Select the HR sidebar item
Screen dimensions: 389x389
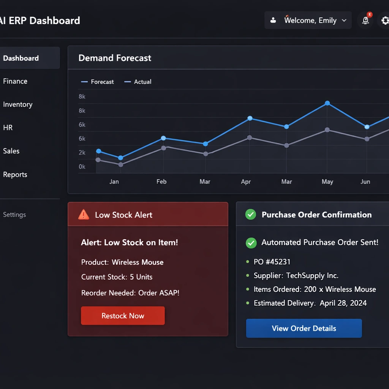click(8, 128)
